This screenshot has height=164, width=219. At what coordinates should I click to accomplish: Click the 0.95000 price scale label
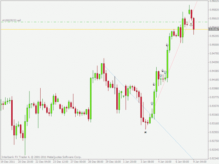coord(214,45)
